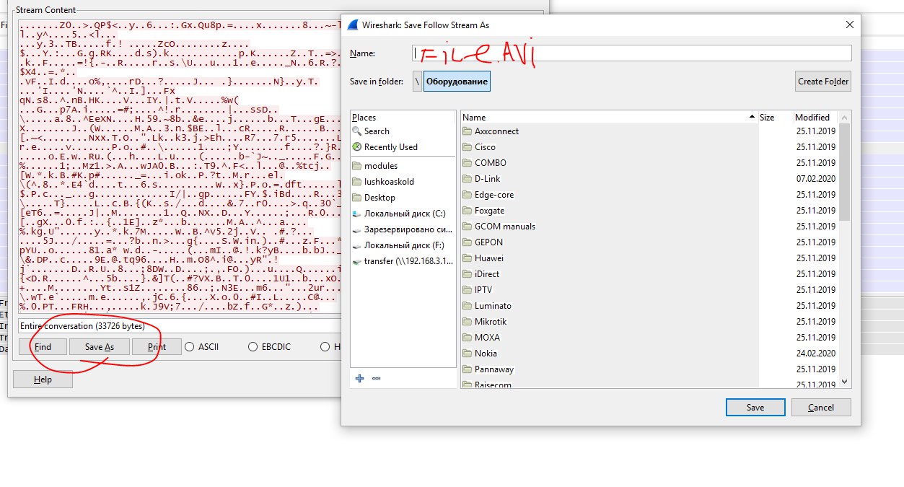
Task: Click the Huawei folder icon
Action: (466, 258)
